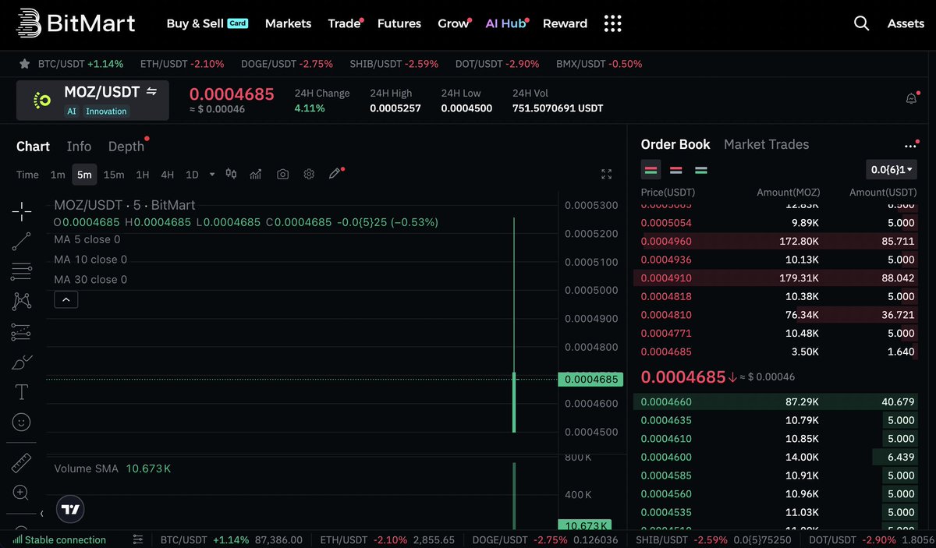Select the 1m timeframe
The width and height of the screenshot is (936, 548).
click(58, 175)
